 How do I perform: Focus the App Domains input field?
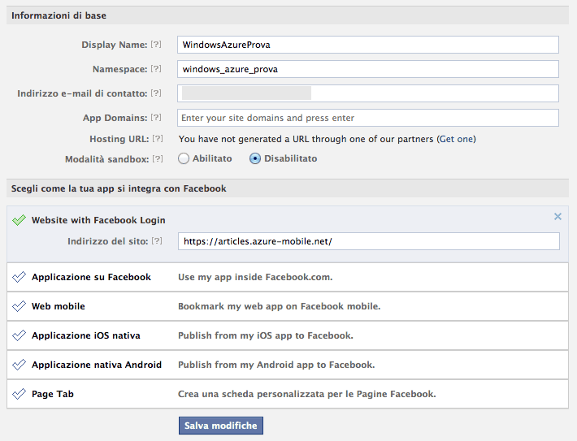tap(368, 118)
